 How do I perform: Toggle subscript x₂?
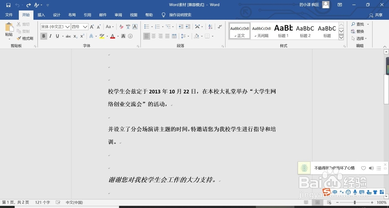pos(75,36)
